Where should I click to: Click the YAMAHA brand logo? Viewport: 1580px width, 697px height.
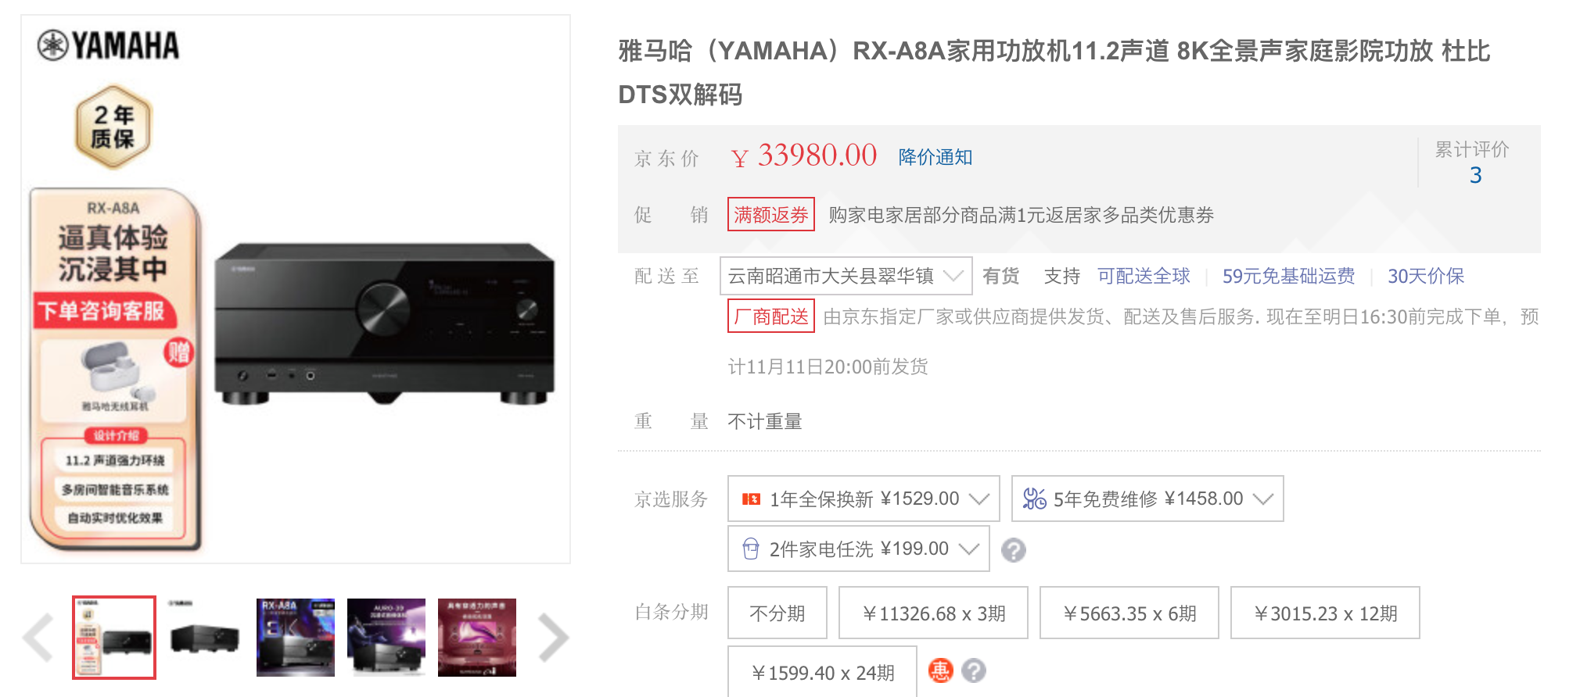(x=109, y=45)
